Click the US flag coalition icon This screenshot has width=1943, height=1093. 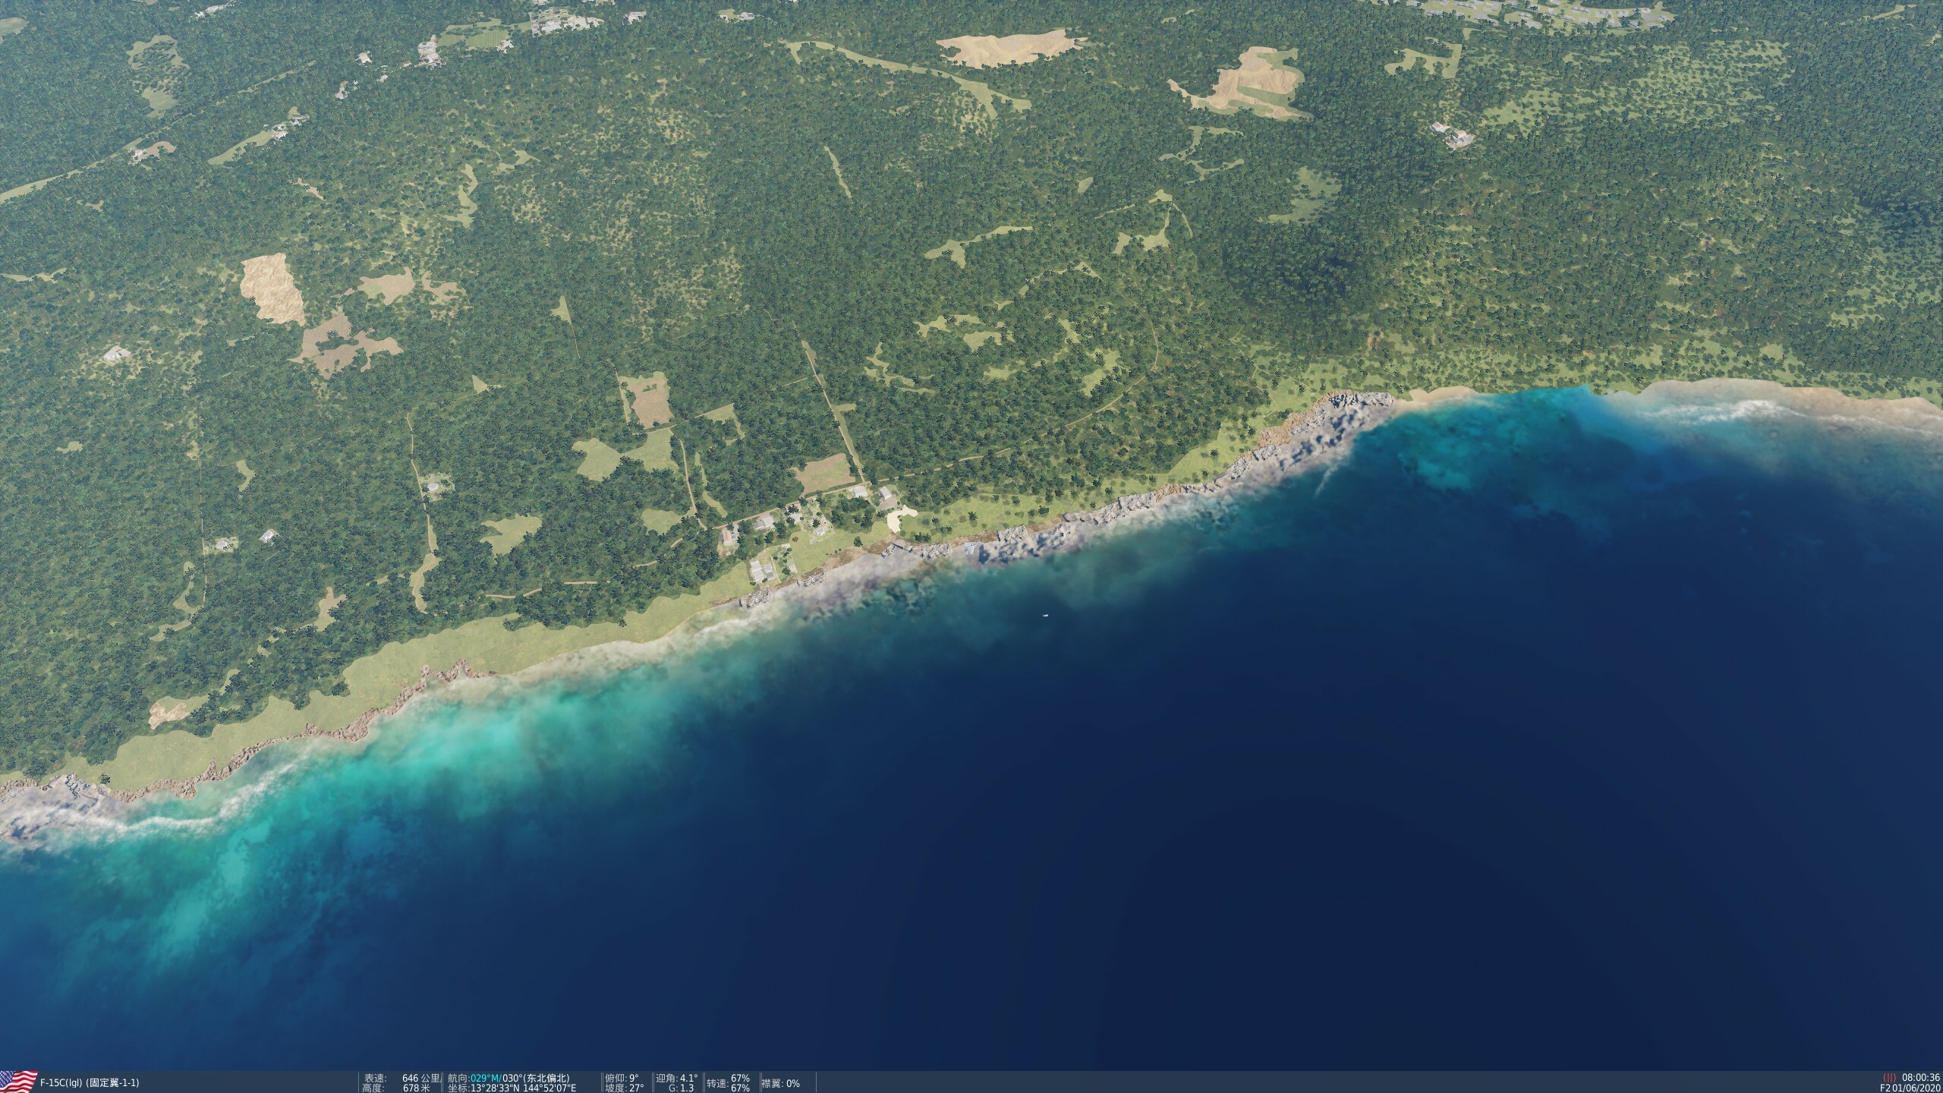click(x=19, y=1082)
